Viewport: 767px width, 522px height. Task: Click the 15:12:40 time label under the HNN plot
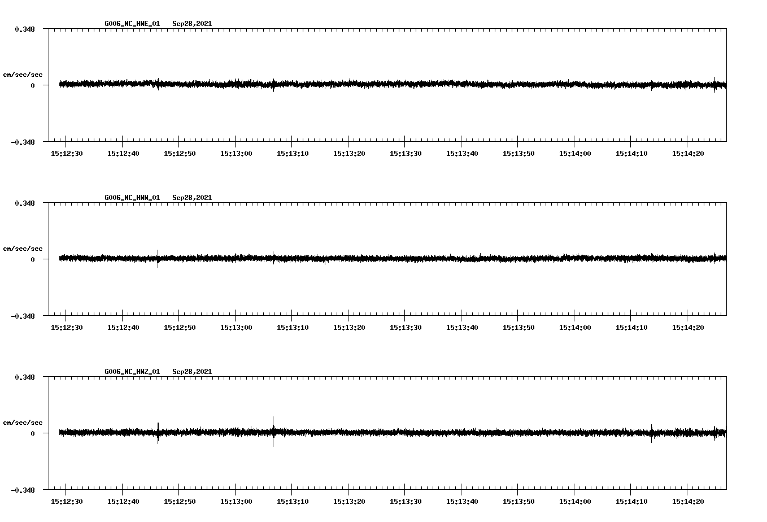[123, 327]
